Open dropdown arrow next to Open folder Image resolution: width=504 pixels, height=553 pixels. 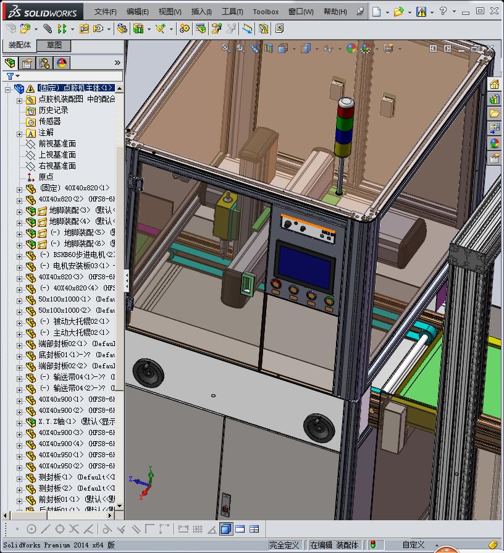pos(409,12)
